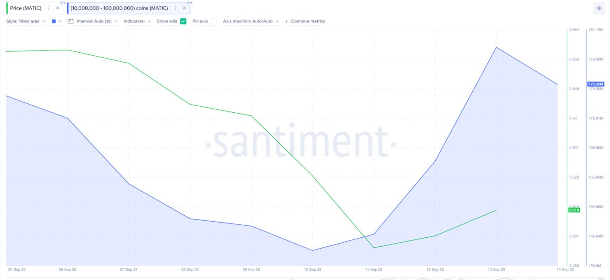Viewport: 610px width, 280px height.
Task: Select the [10,000,000 - 100,000,000) coins tab
Action: 119,8
